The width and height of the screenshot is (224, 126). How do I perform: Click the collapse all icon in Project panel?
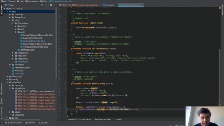(x=46, y=5)
